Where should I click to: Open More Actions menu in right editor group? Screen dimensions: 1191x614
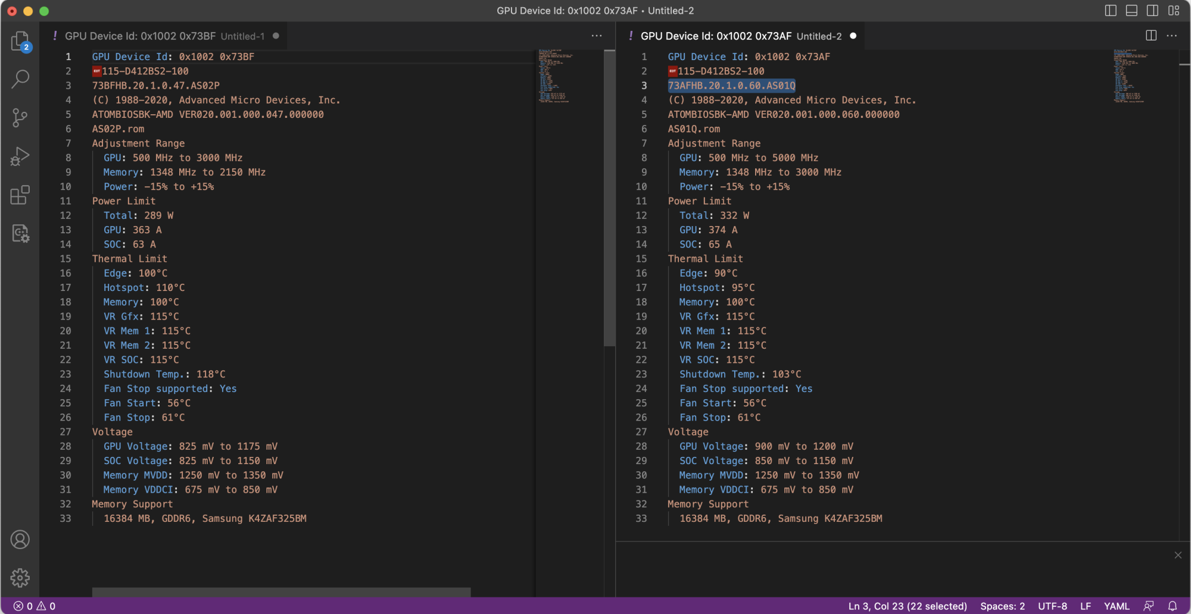click(x=1172, y=36)
